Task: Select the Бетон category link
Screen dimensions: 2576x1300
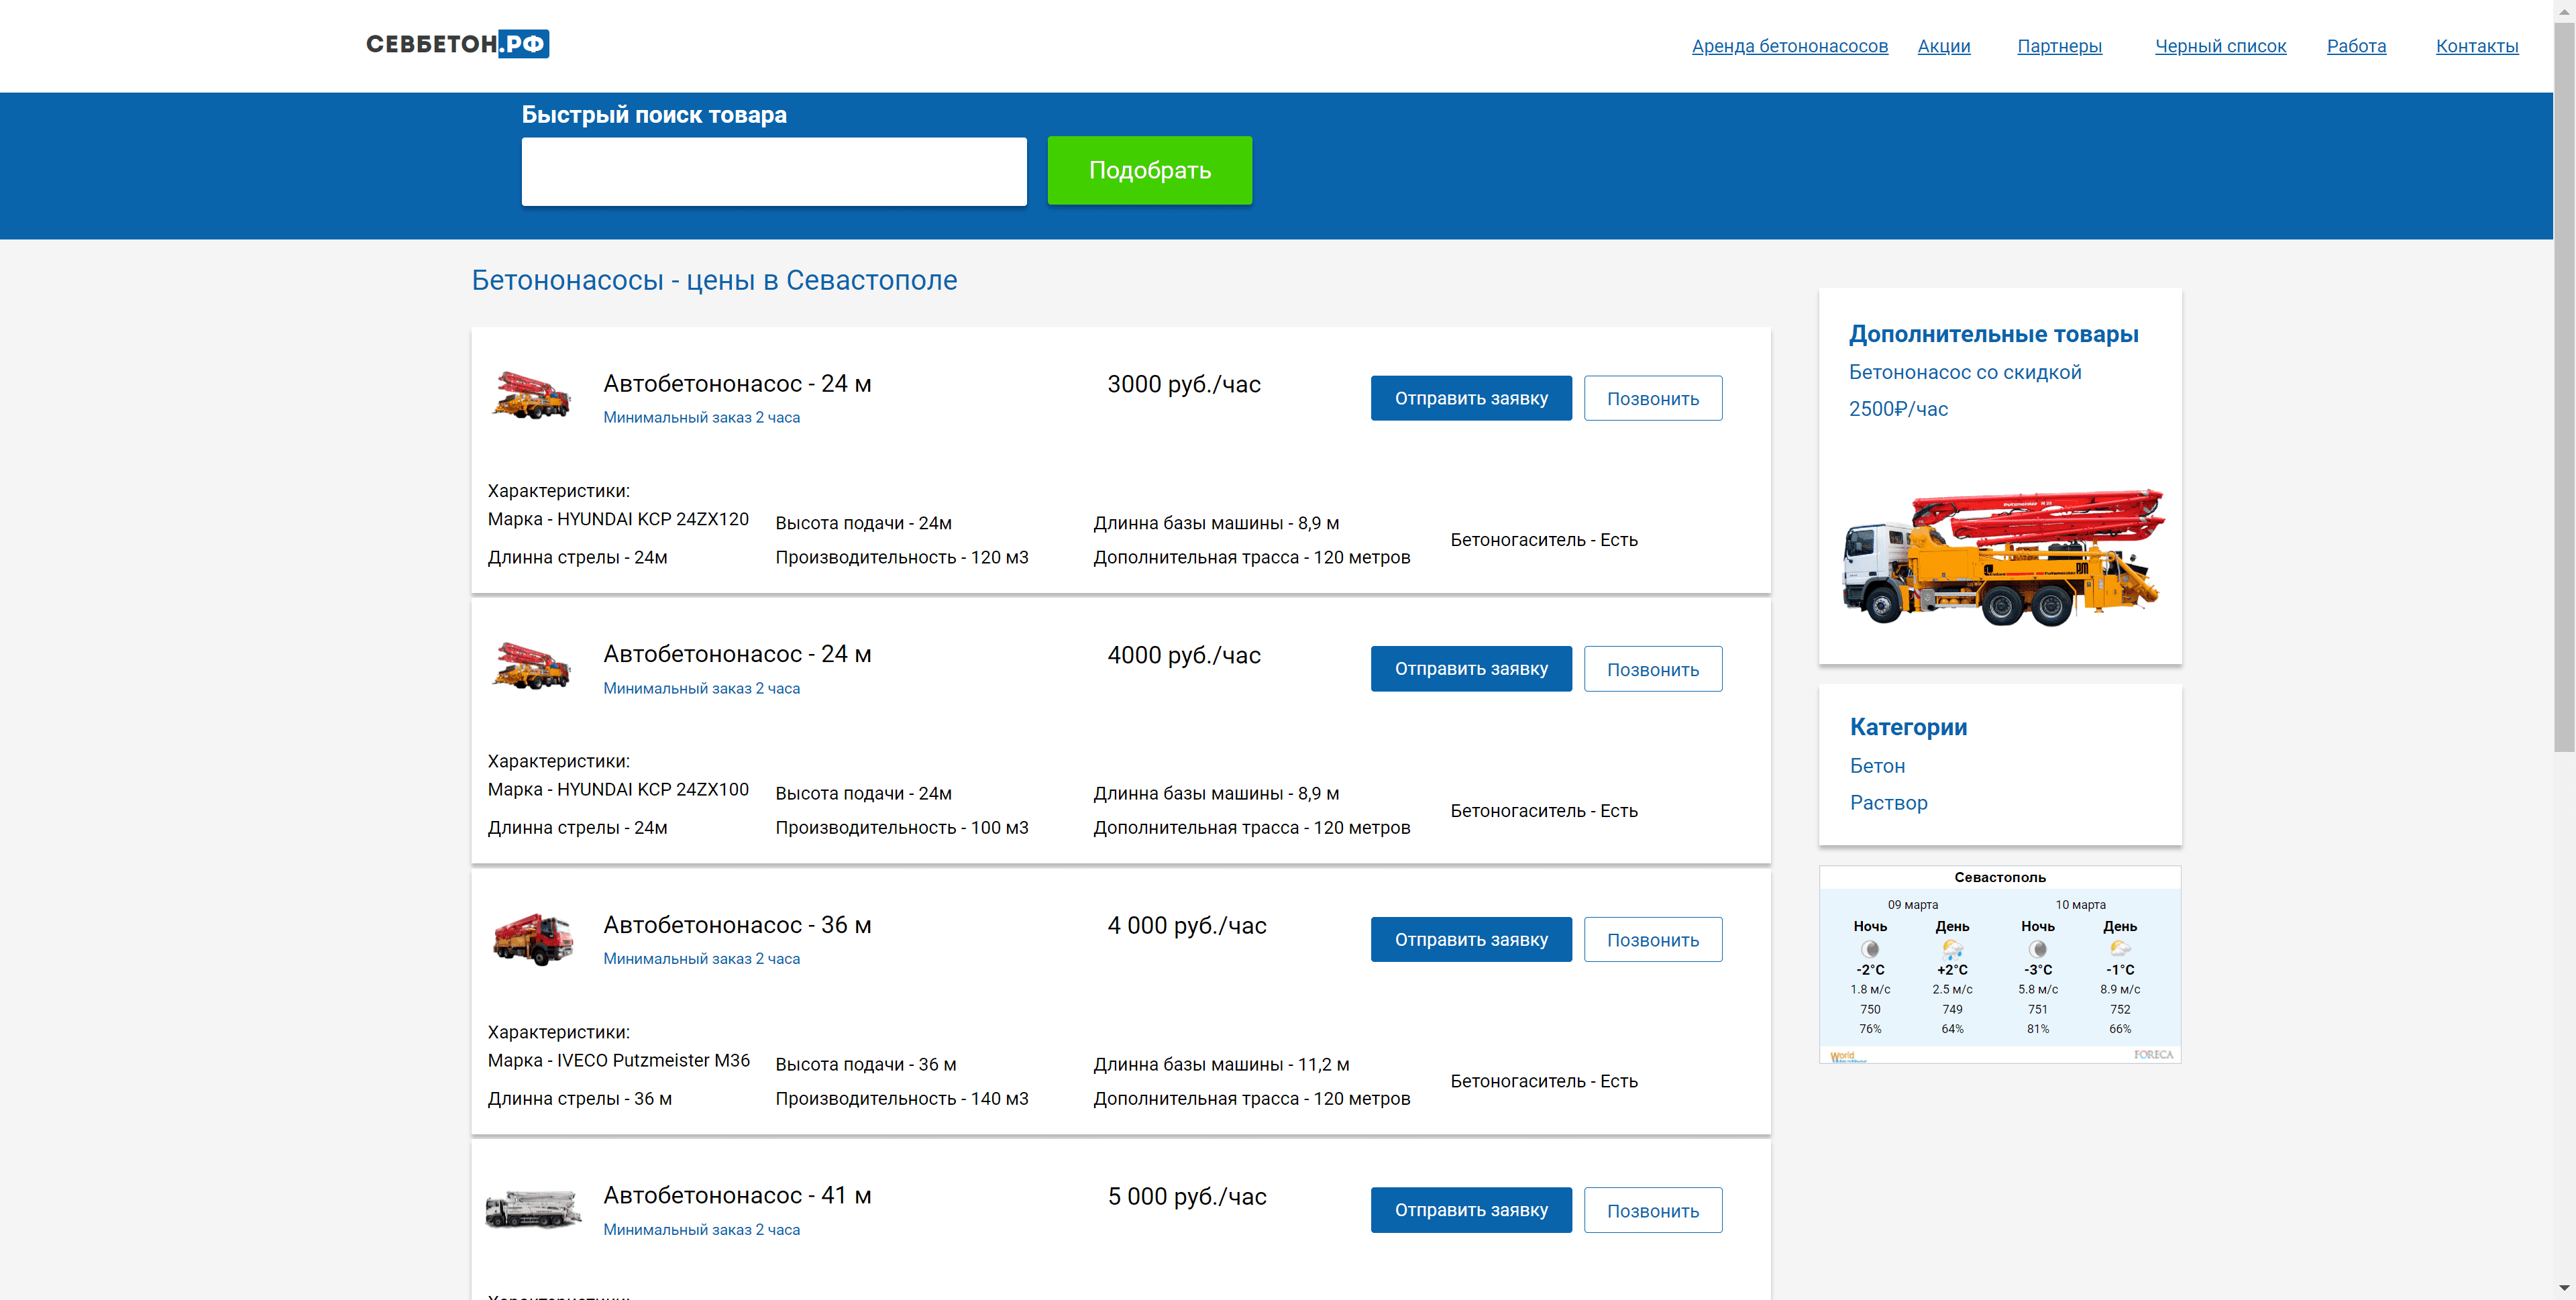Action: point(1877,766)
